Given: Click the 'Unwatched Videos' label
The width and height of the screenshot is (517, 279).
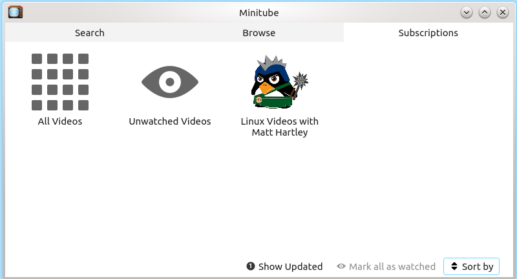Looking at the screenshot, I should click(170, 121).
